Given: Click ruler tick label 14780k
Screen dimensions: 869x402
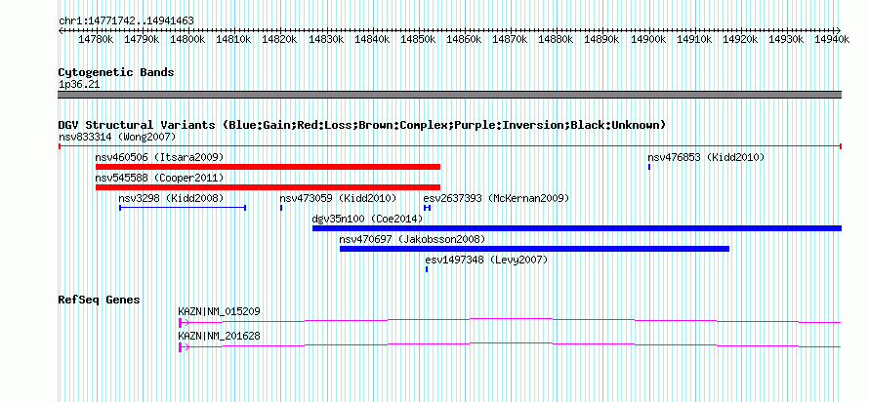Looking at the screenshot, I should point(97,39).
